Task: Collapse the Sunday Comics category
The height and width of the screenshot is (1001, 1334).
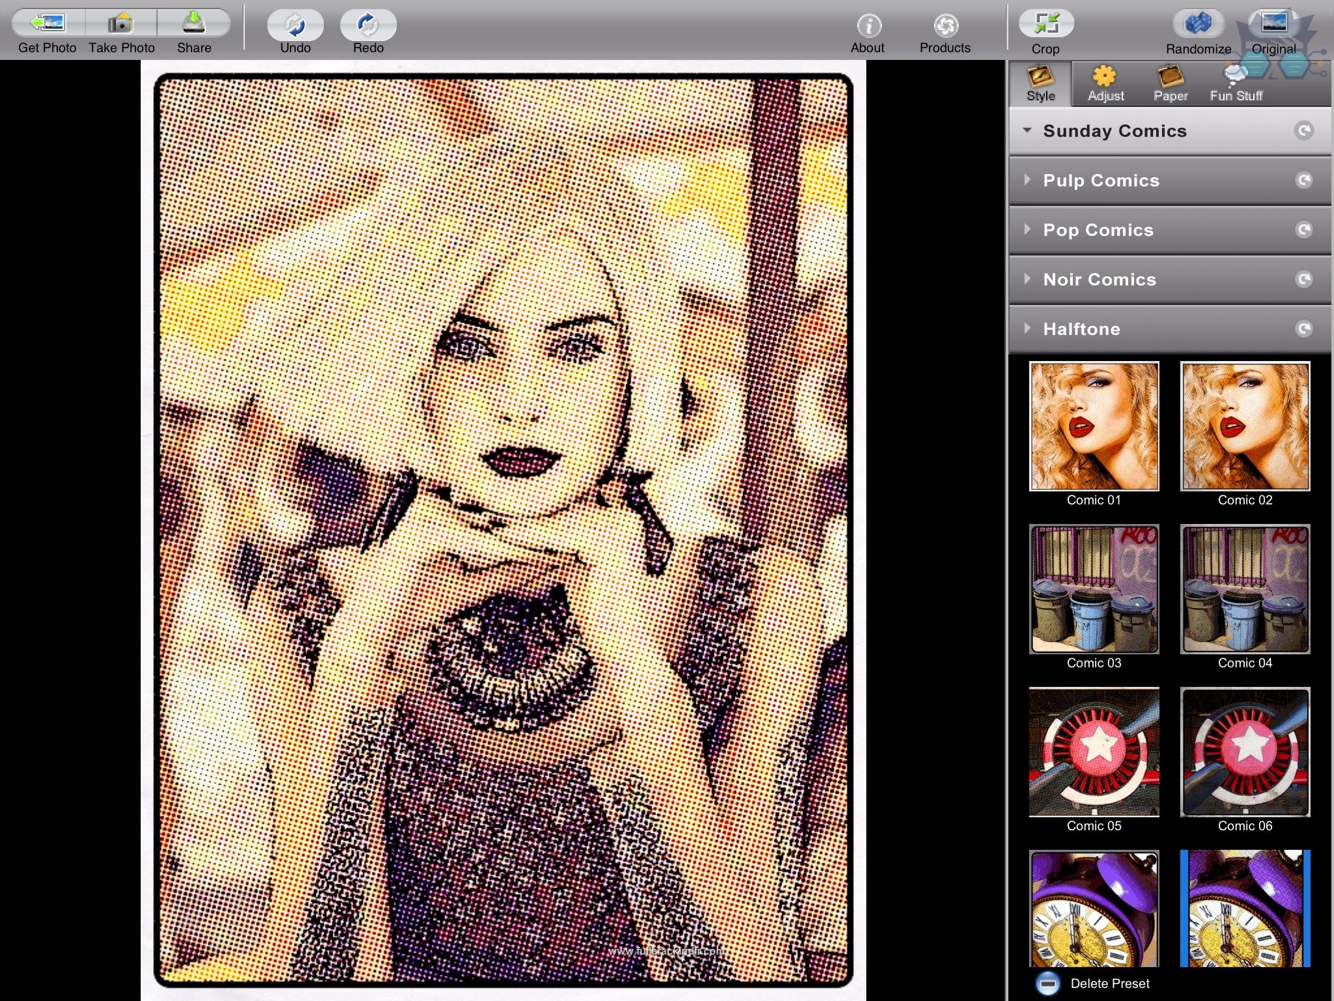Action: [x=1170, y=131]
